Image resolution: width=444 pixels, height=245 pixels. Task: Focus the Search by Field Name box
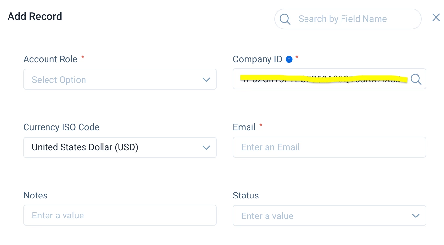tap(348, 19)
